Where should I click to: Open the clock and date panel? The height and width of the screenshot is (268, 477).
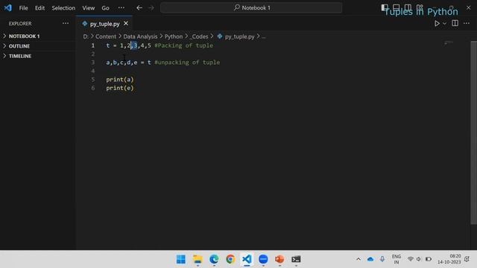tap(449, 259)
